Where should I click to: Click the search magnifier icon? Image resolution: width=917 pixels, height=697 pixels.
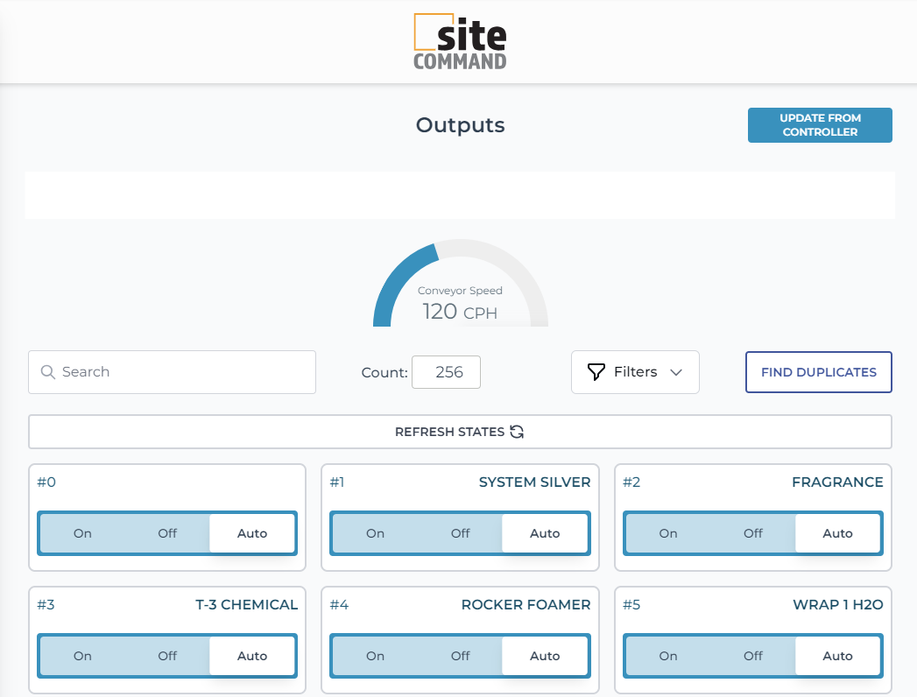coord(48,372)
